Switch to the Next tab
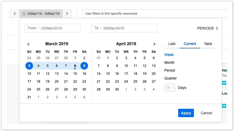 [x=208, y=44]
